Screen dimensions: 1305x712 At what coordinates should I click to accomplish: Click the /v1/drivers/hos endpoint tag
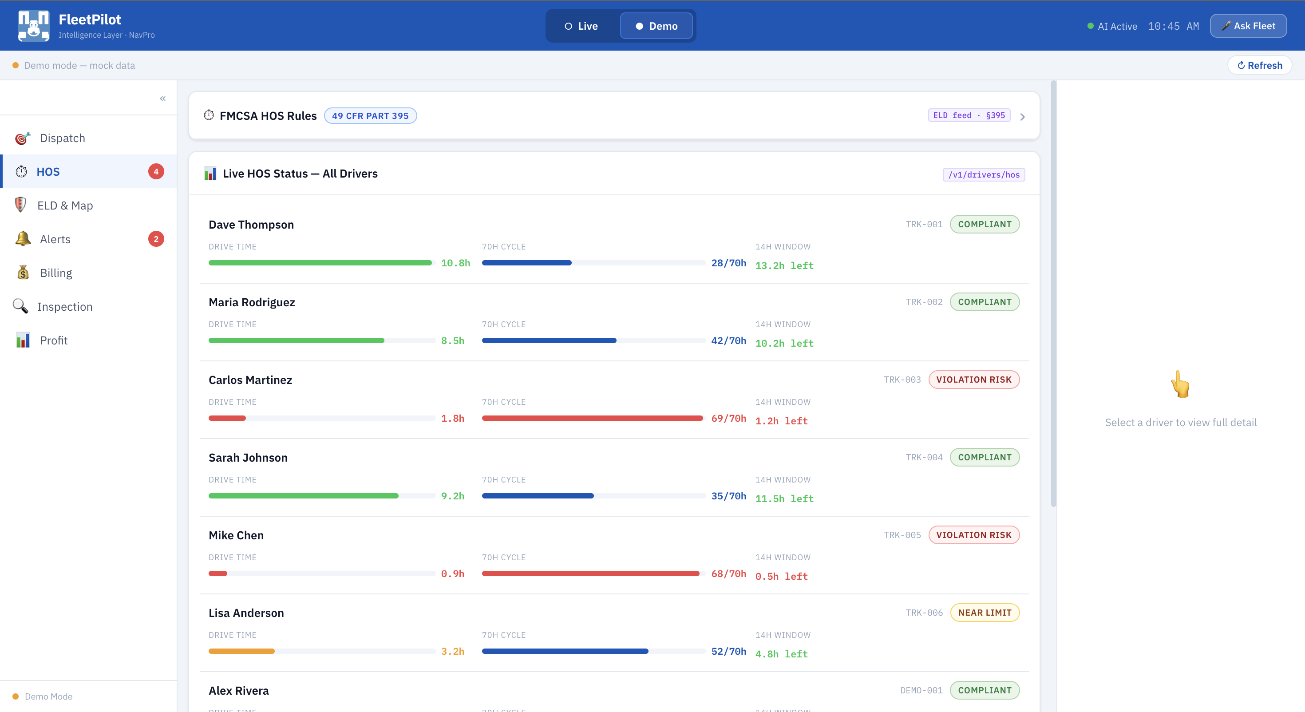[983, 175]
